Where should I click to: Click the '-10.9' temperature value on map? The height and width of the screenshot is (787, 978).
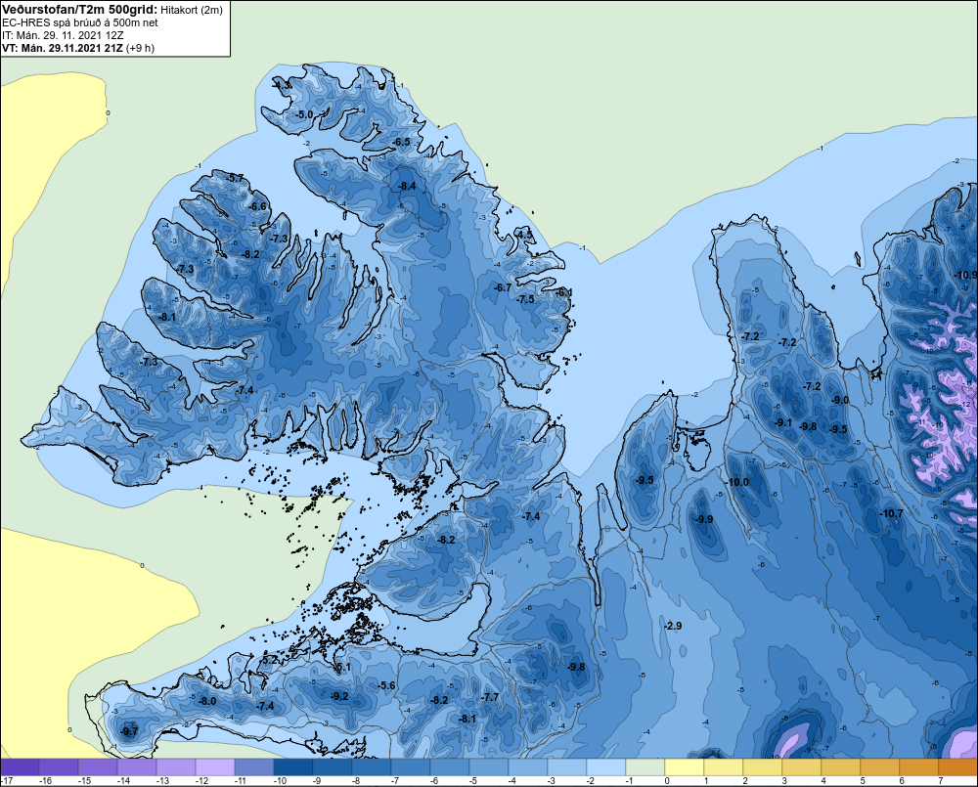pyautogui.click(x=966, y=275)
